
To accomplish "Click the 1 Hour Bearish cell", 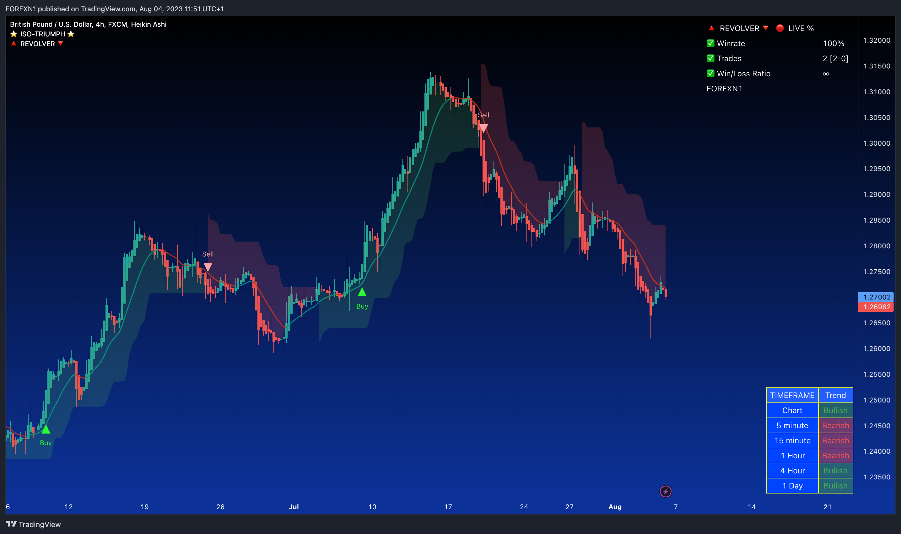I will coord(835,456).
